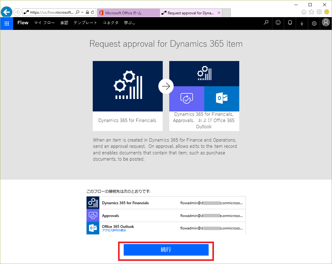Viewport: 332px width, 264px height.
Task: Click the yellow smiley feedback icon in browser
Action: click(327, 12)
